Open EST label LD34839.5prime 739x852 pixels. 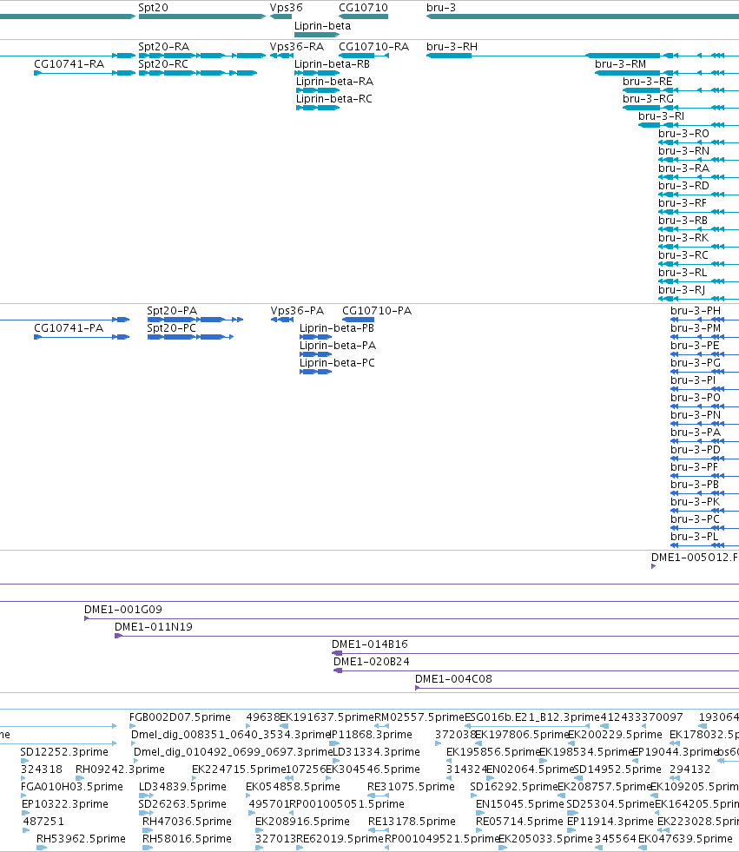pos(182,787)
